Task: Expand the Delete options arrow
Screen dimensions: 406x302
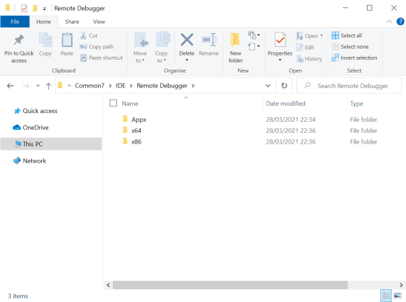Action: tap(187, 60)
